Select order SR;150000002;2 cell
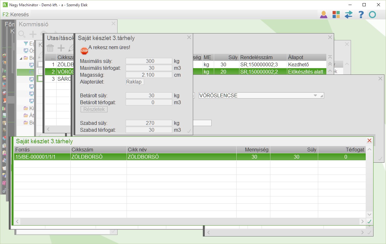Viewport: 386px width, 244px height. tap(263, 72)
